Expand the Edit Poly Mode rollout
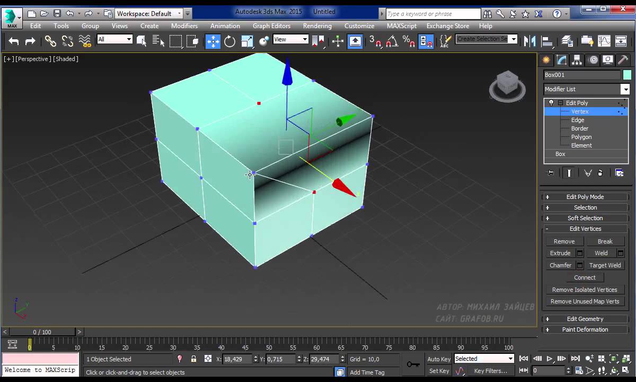Viewport: 636px width, 382px height. point(585,197)
